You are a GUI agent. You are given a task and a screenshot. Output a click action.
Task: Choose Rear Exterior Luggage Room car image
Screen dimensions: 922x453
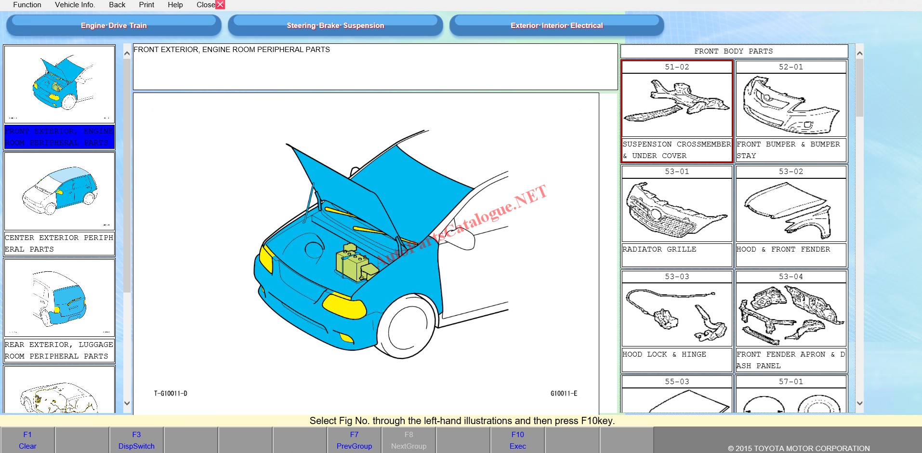pos(60,298)
